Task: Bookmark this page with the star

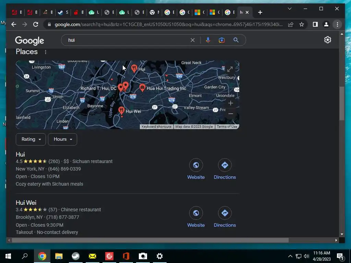Action: (302, 24)
